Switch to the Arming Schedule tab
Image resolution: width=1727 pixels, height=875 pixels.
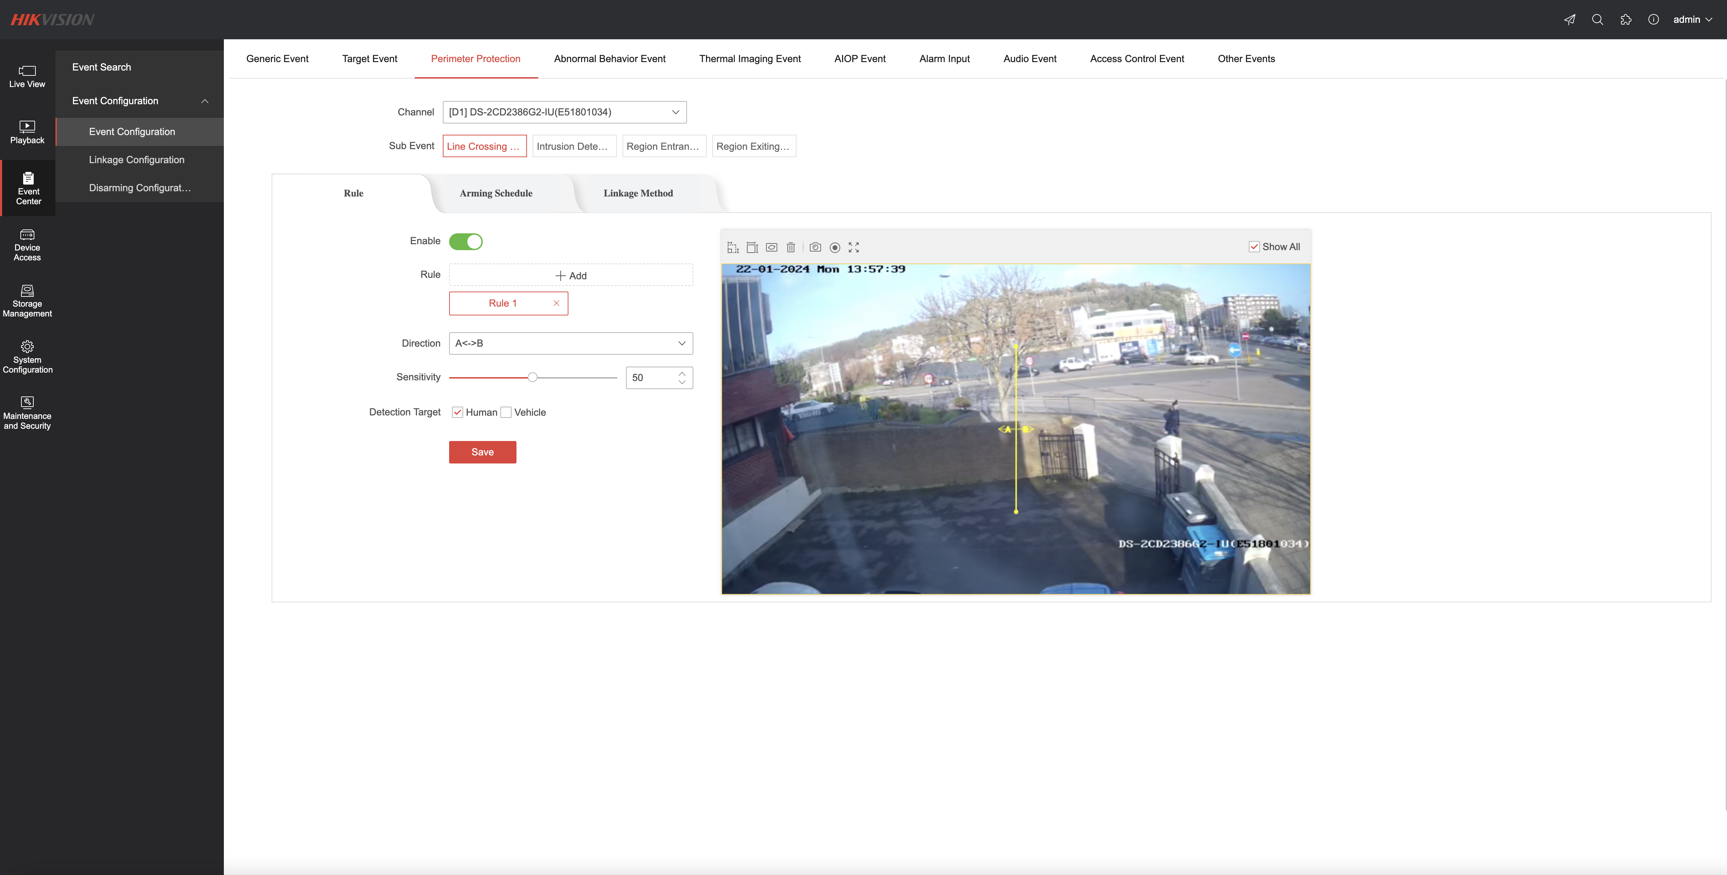click(x=496, y=193)
